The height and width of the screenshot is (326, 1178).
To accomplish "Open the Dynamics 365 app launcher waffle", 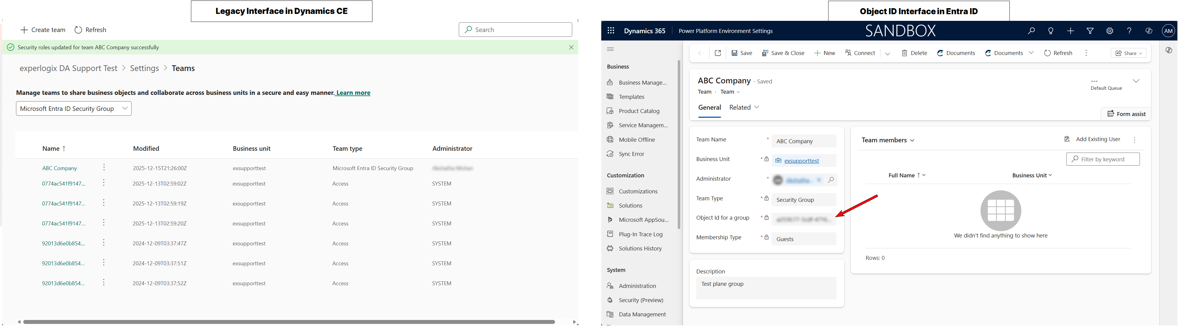I will click(611, 31).
